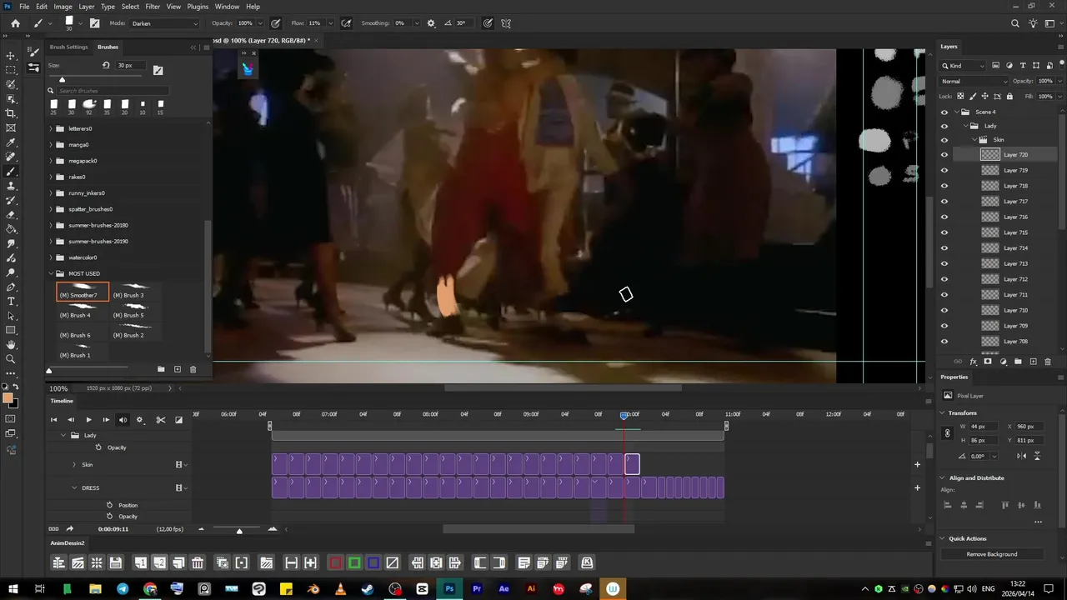This screenshot has width=1067, height=600.
Task: Select the (M) Smoother7 brush preset
Action: point(83,292)
